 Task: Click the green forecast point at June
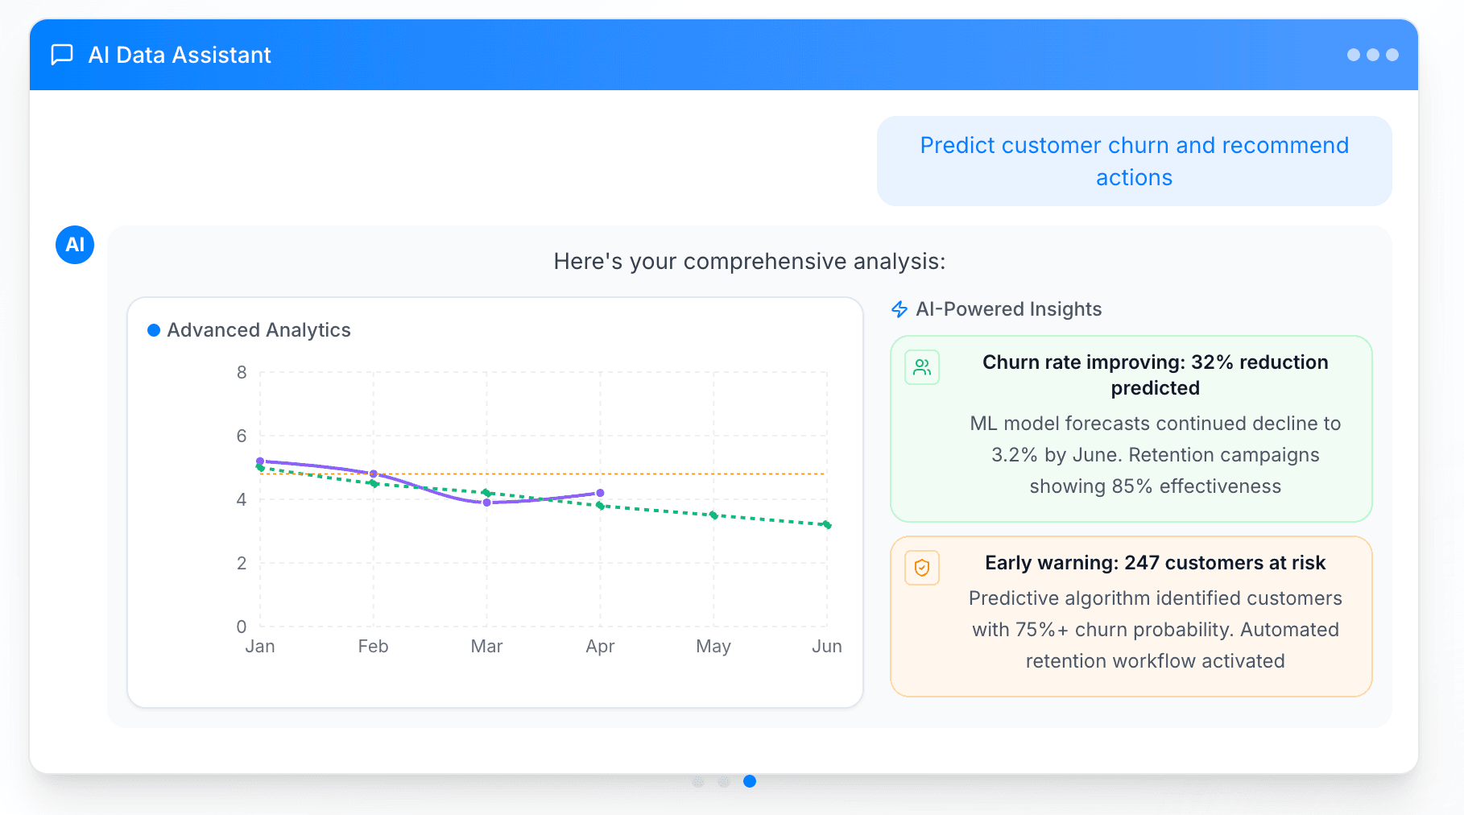point(827,525)
